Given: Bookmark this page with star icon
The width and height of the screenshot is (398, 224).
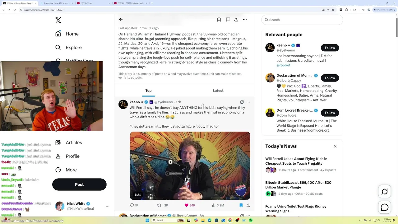Looking at the screenshot, I should pyautogui.click(x=333, y=10).
